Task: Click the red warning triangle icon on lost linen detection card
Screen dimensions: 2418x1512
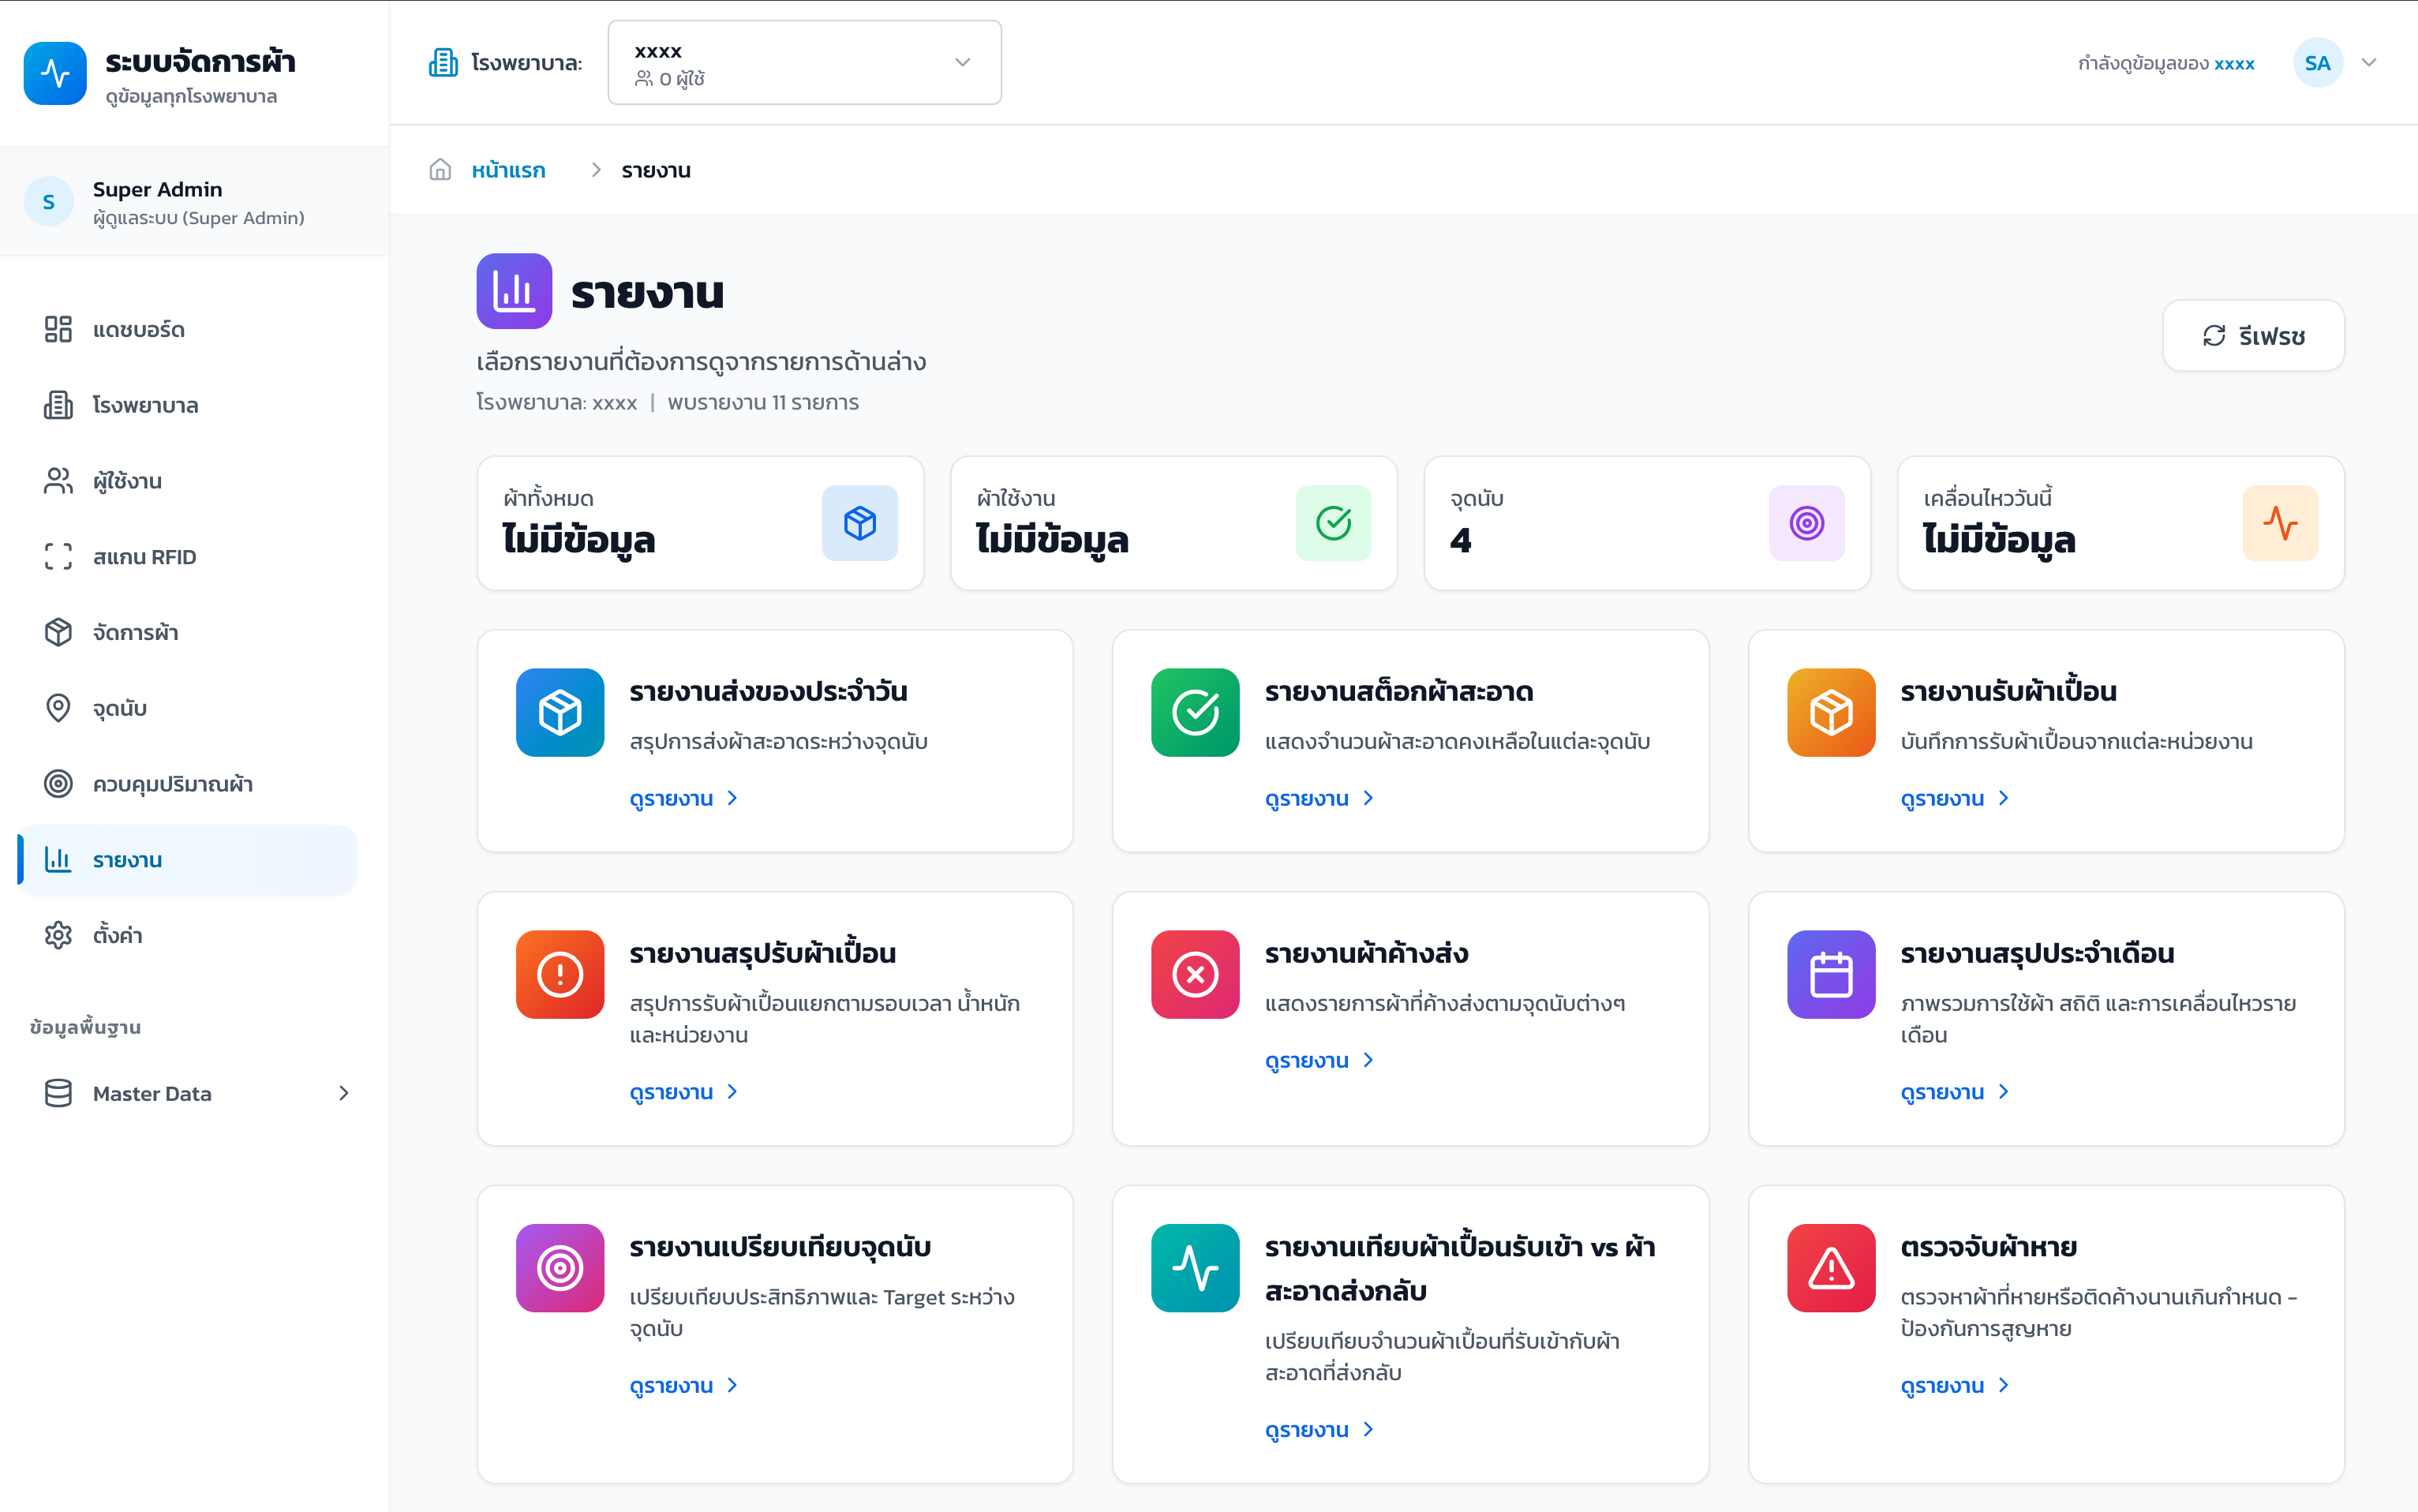Action: coord(1830,1267)
